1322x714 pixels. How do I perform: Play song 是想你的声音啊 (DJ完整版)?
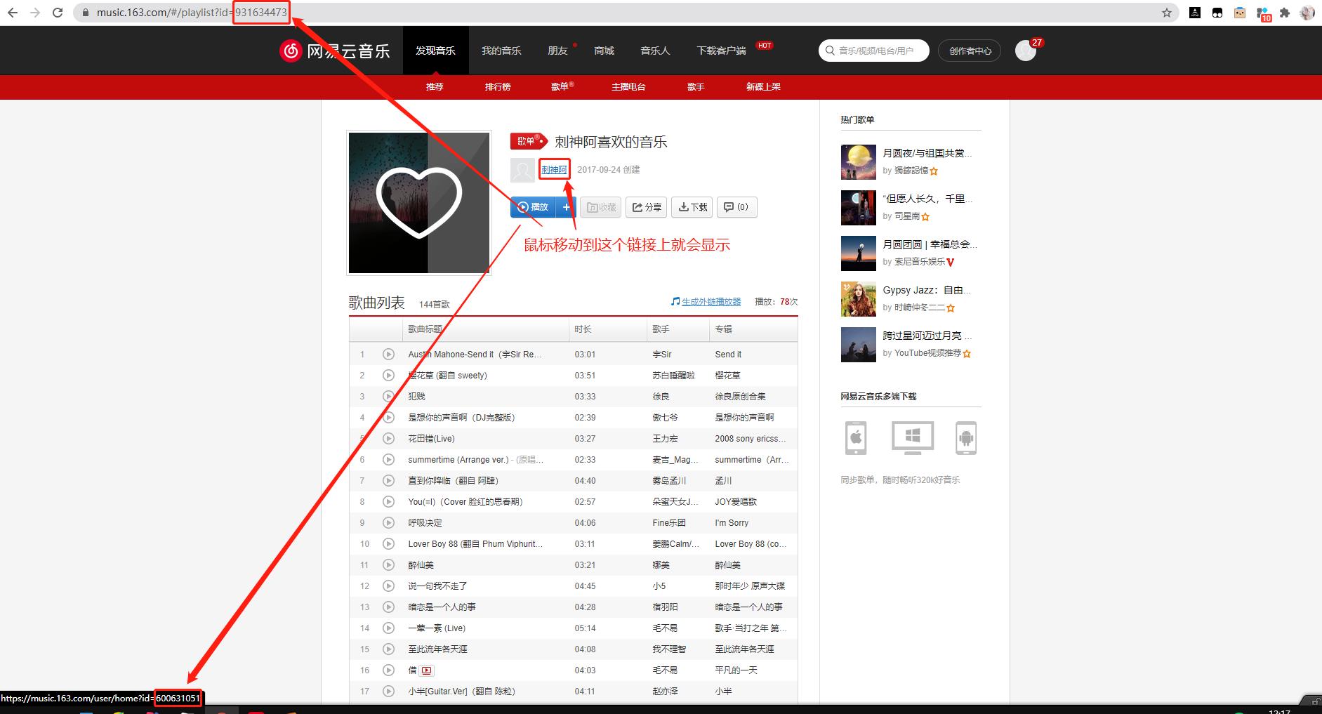[x=388, y=418]
